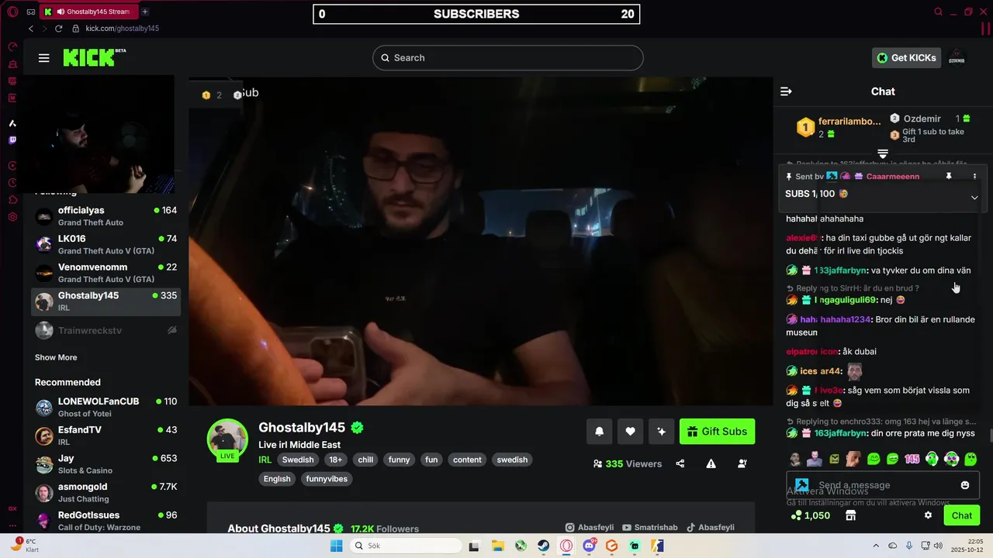The image size is (993, 558).
Task: Click the kick.com/ghostalby145 address bar
Action: point(122,28)
